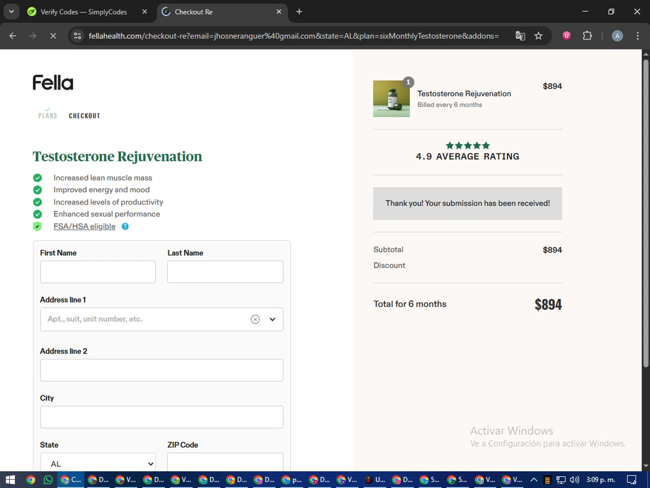Open the FSA/HSA eligible link
This screenshot has height=488, width=650.
pos(84,226)
